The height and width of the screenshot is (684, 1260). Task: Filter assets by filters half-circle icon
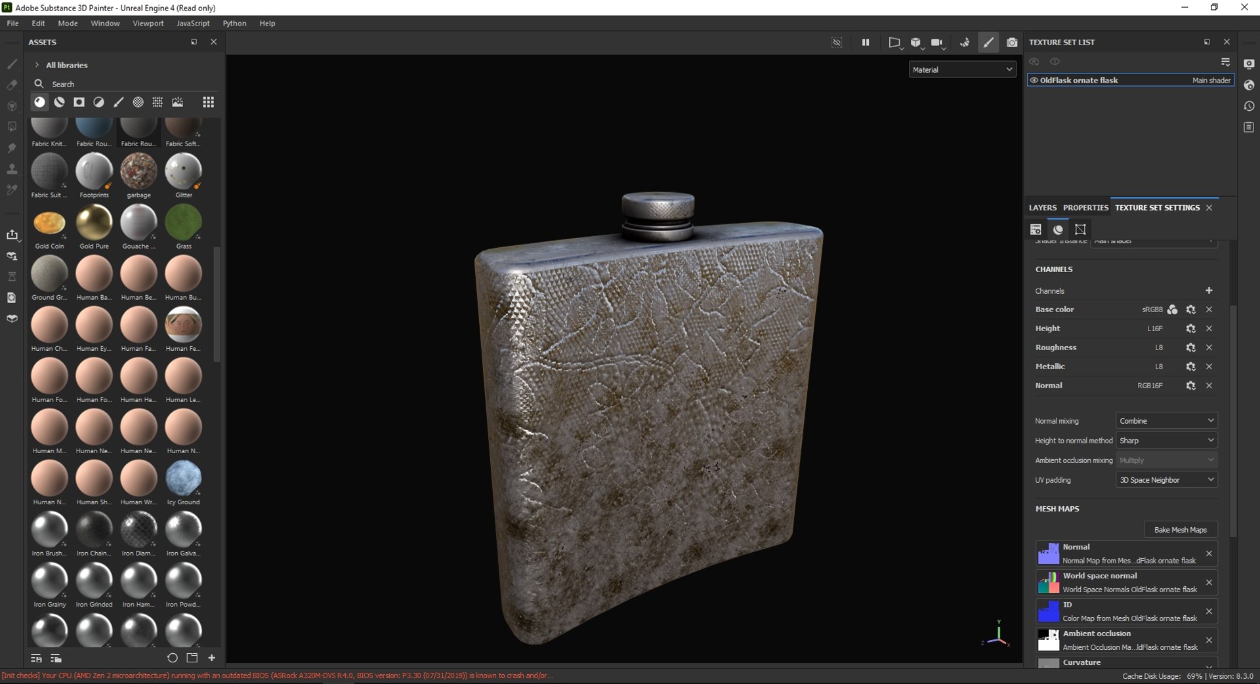[99, 102]
